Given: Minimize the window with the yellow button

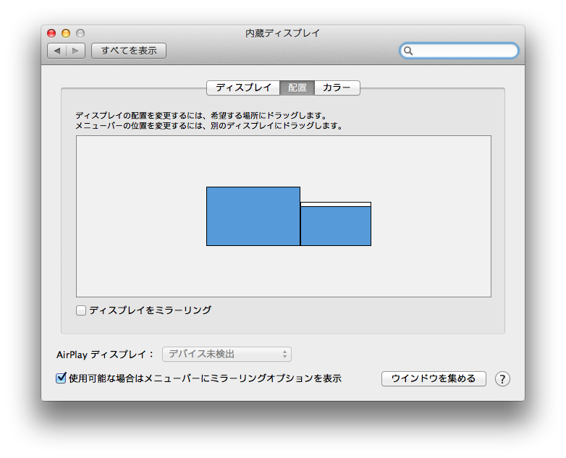Looking at the screenshot, I should click(66, 33).
